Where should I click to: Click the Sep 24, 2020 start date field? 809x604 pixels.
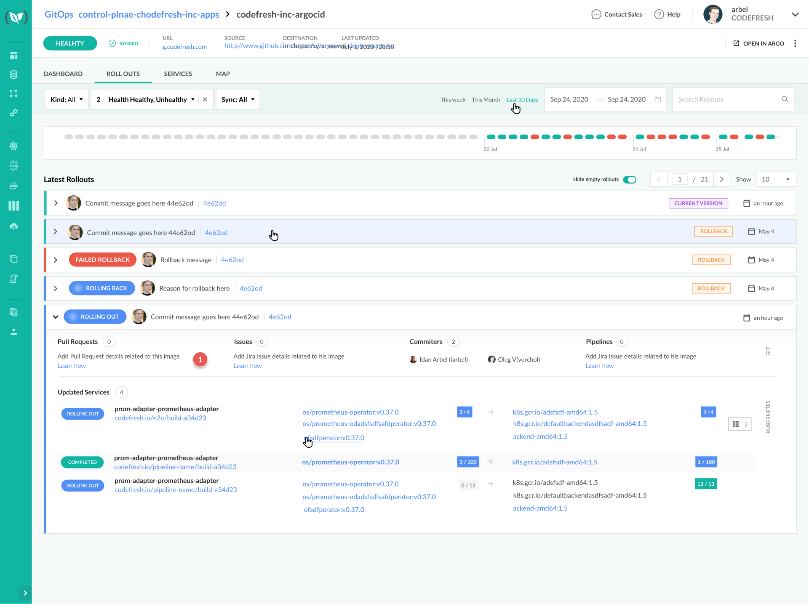tap(569, 99)
